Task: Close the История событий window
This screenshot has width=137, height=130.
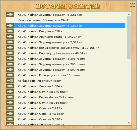Action: pos(132,5)
